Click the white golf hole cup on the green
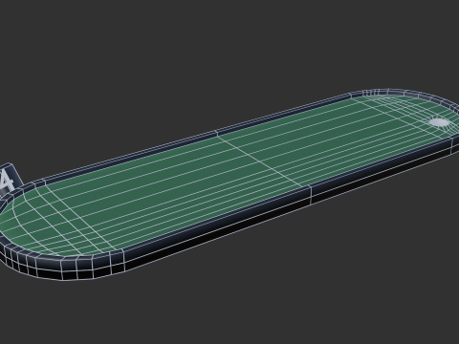The height and width of the screenshot is (344, 459). pyautogui.click(x=440, y=122)
